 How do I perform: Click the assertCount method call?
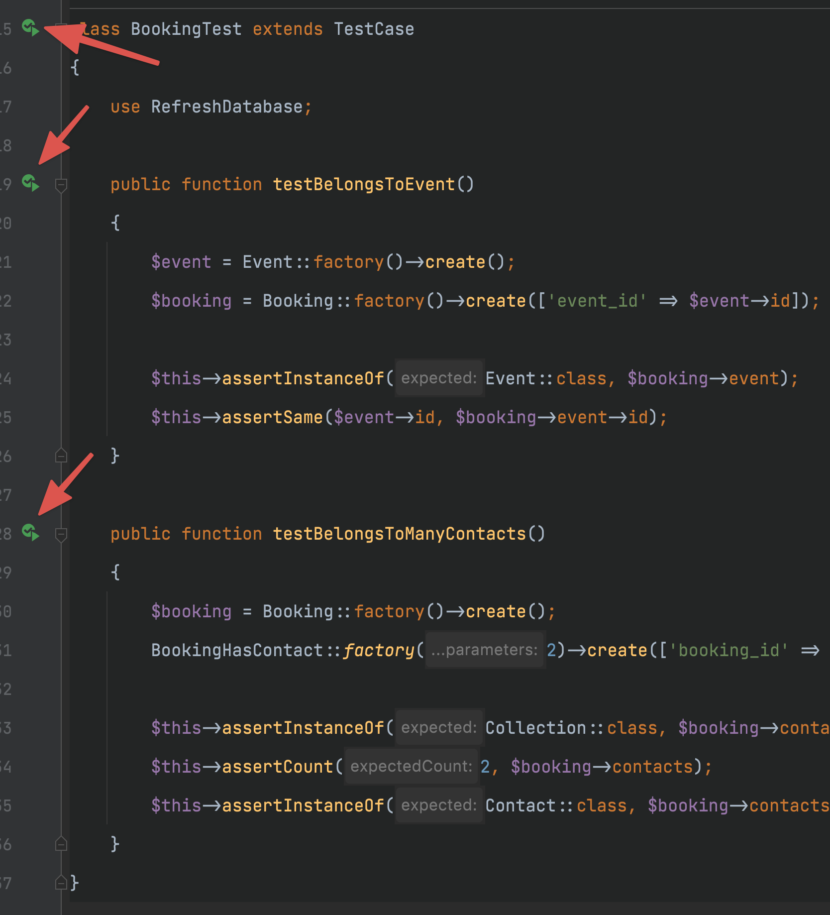point(277,767)
